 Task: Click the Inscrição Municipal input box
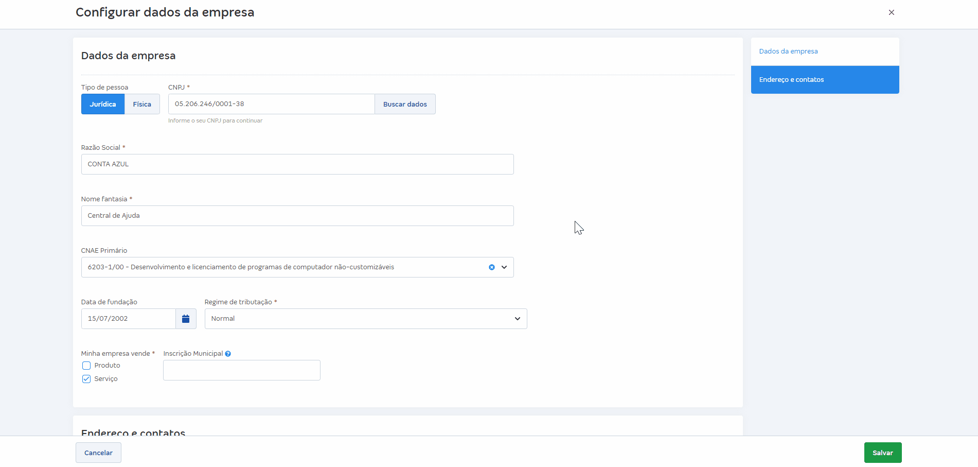[x=241, y=370]
